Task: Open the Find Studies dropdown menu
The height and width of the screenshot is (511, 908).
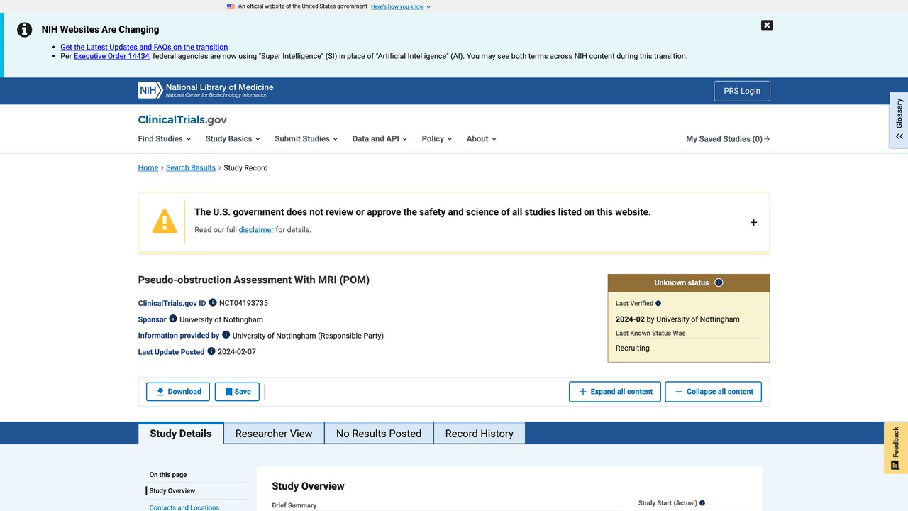Action: coord(165,139)
